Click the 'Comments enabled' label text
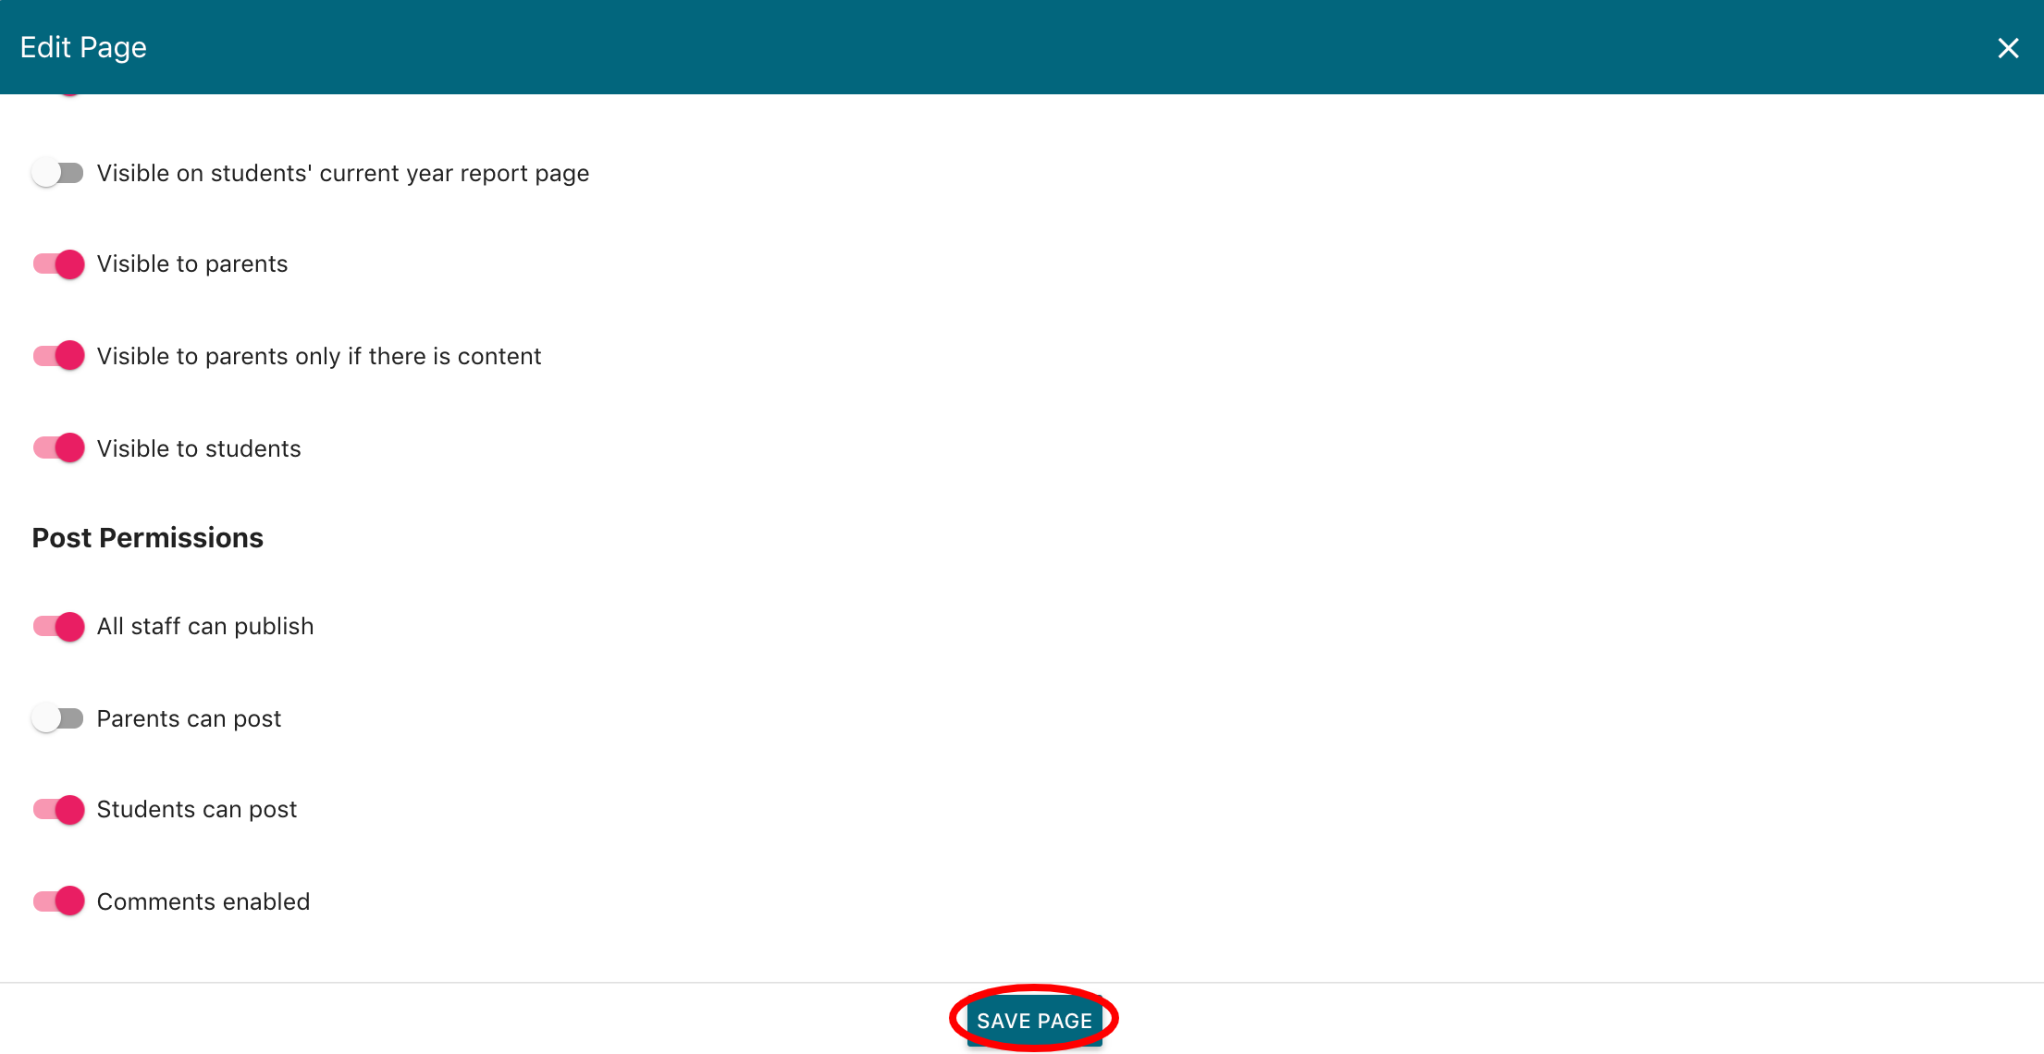 [x=203, y=902]
